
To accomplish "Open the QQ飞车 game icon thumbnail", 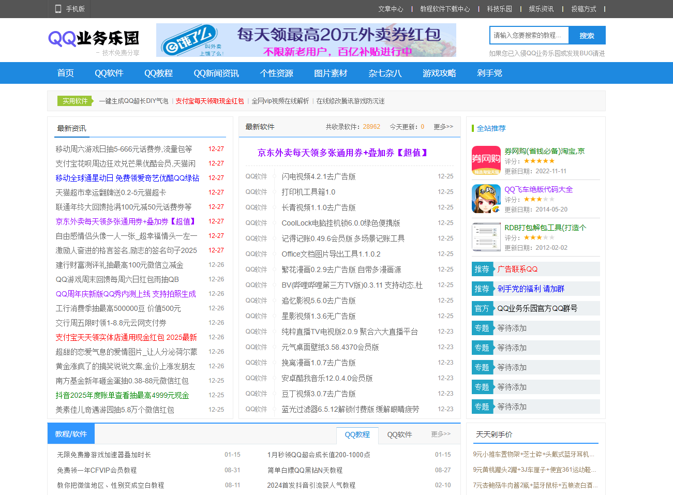I will point(486,199).
